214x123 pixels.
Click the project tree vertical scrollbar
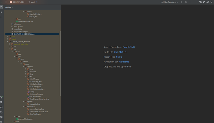coord(60,64)
